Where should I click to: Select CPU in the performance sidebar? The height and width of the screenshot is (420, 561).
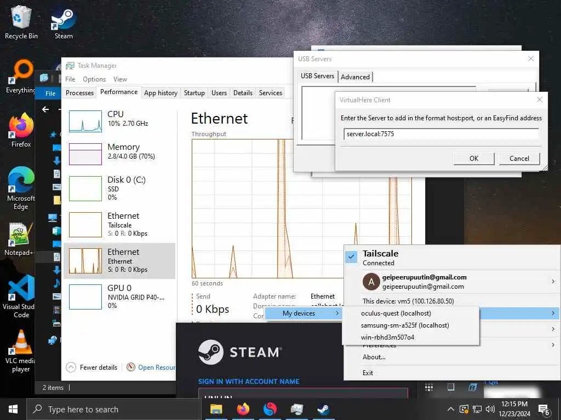[x=119, y=121]
